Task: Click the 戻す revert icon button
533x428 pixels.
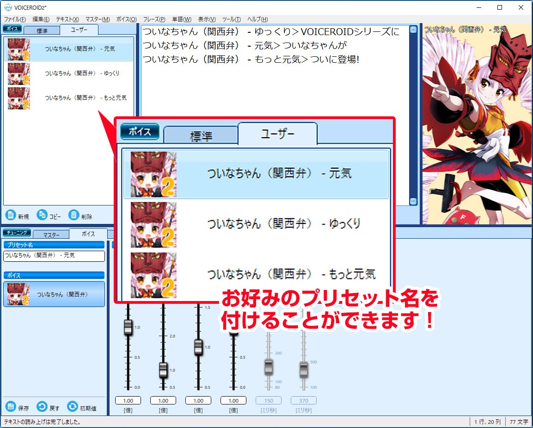Action: 42,407
